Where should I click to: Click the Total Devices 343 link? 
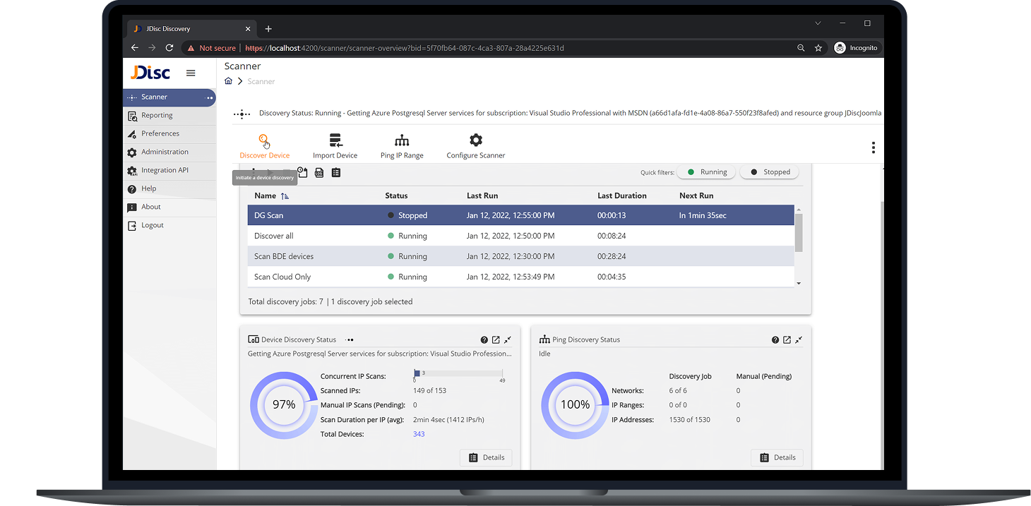tap(419, 434)
